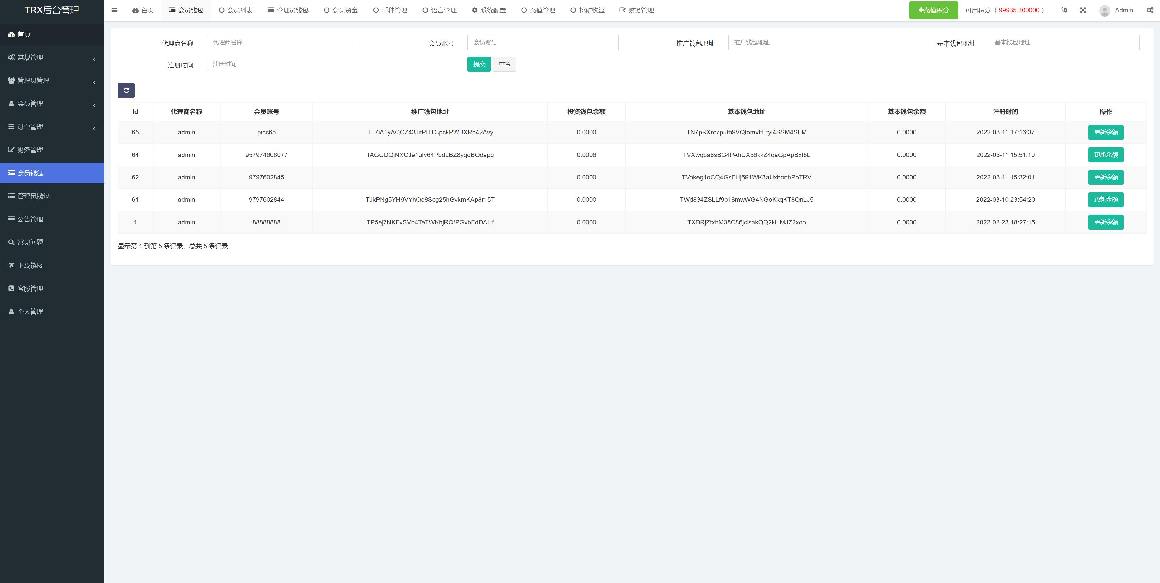Viewport: 1160px width, 583px height.
Task: Switch to the 系统配置 top tab
Action: tap(489, 10)
